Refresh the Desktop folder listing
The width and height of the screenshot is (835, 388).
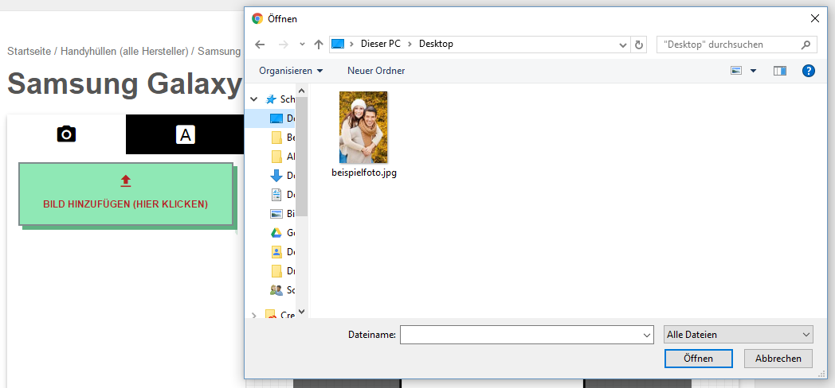639,45
